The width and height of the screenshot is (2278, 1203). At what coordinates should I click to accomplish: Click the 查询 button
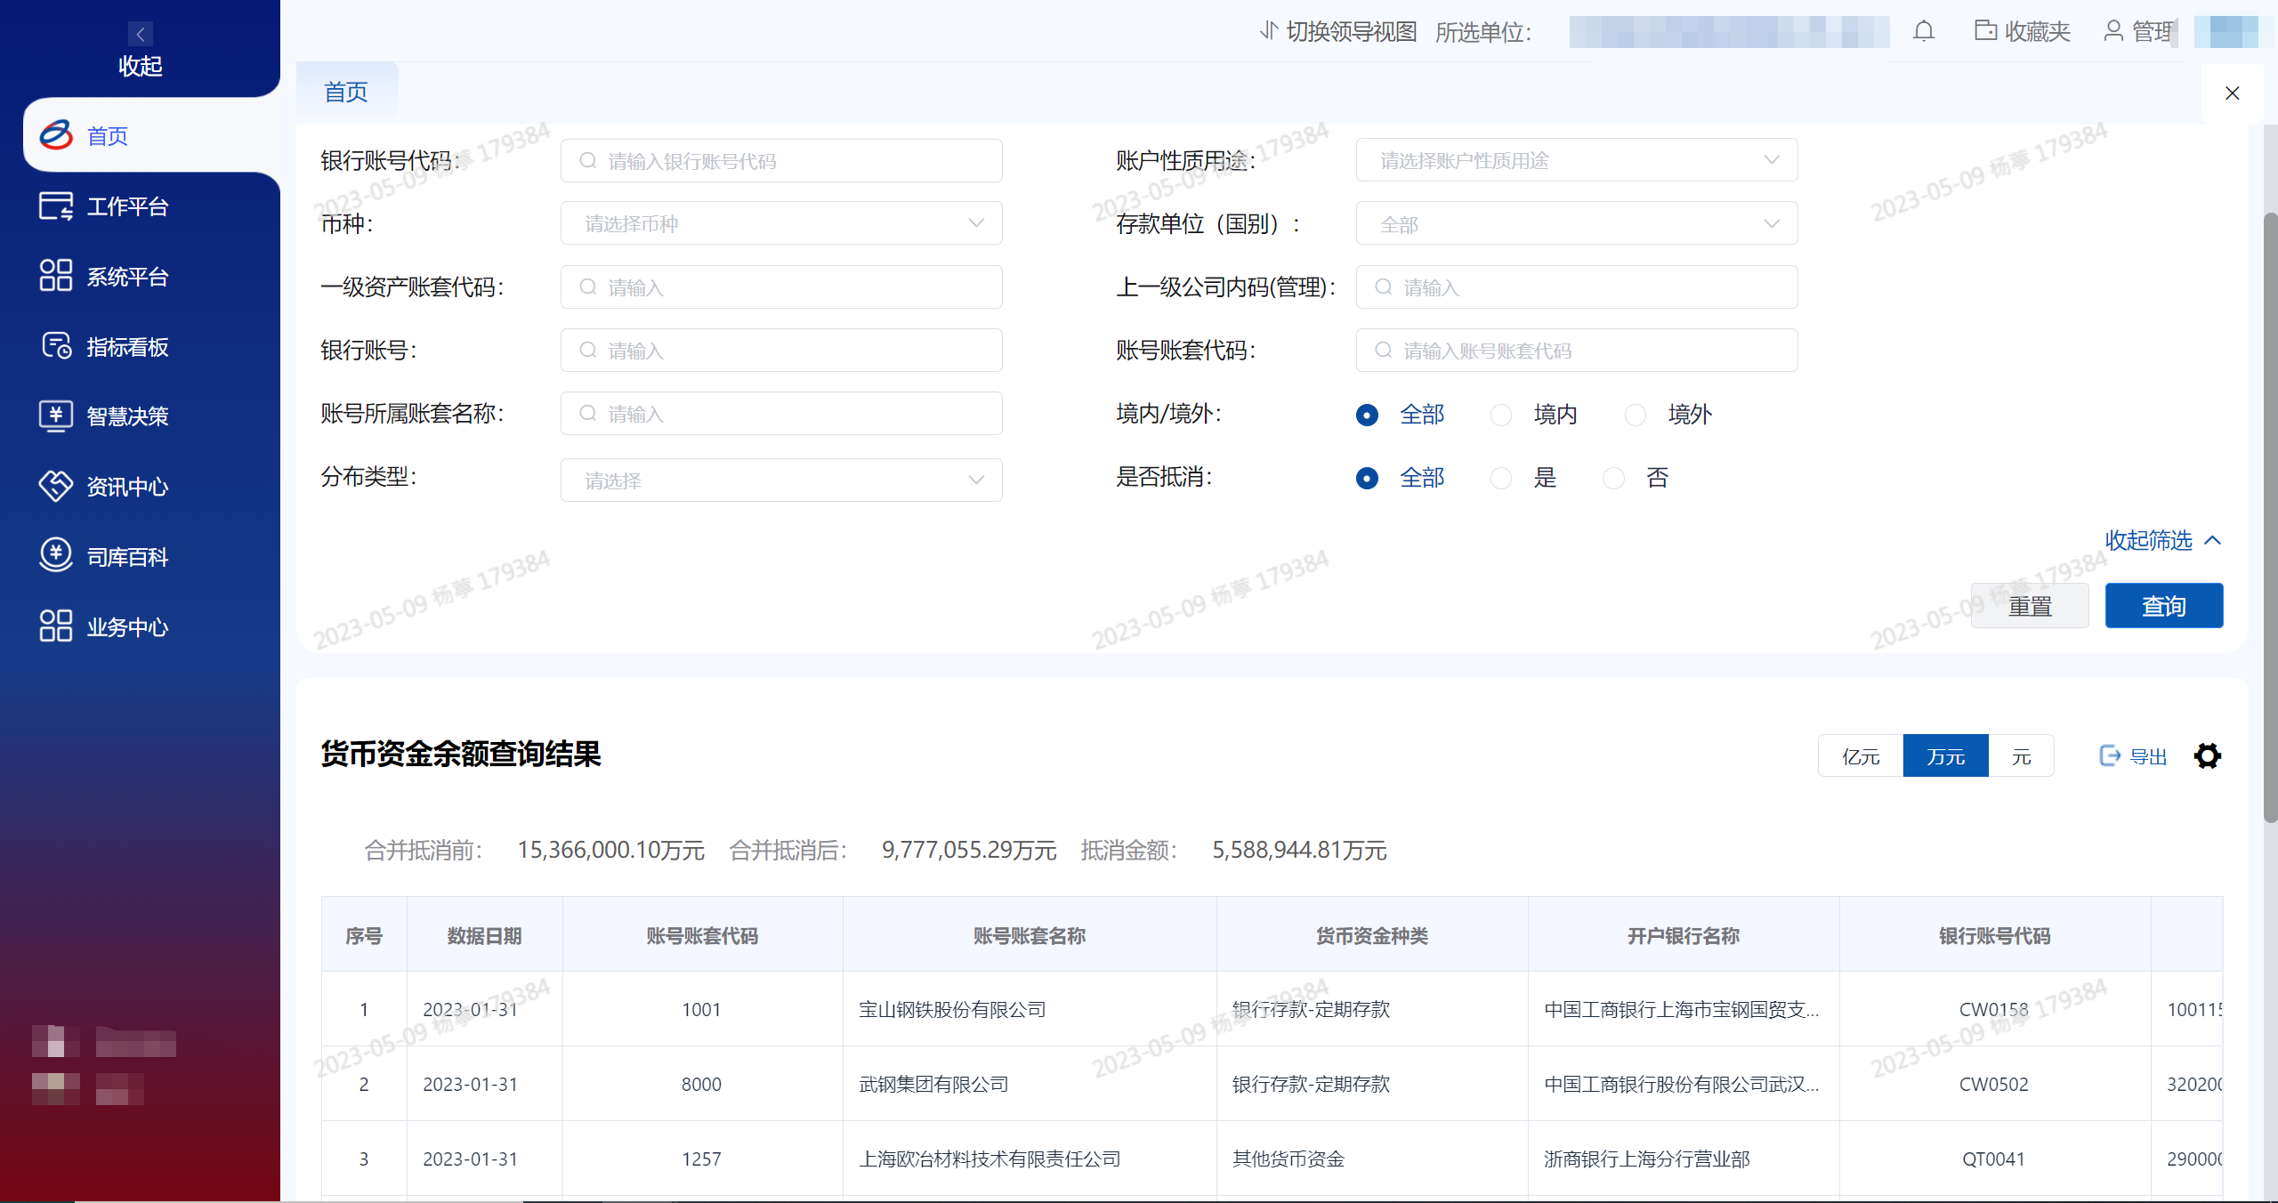click(2164, 606)
